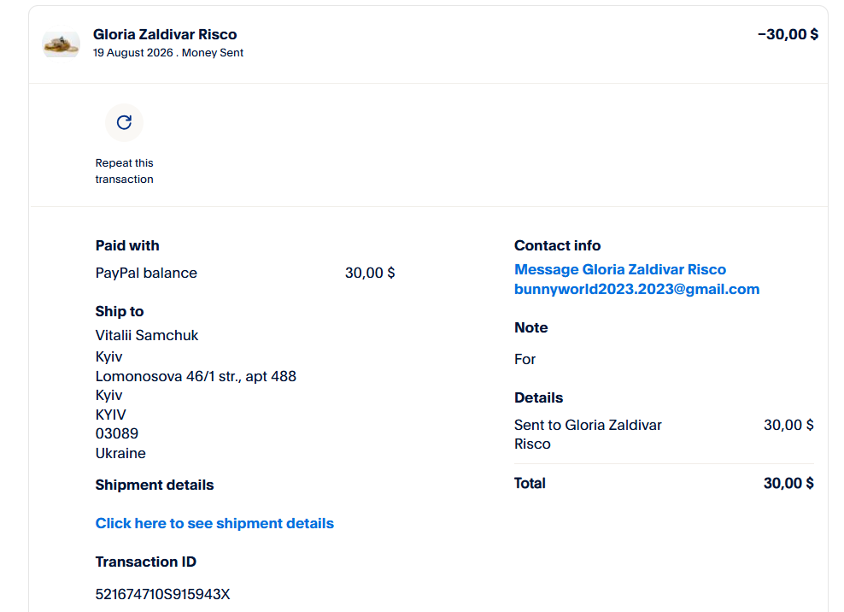The image size is (844, 612).
Task: Click the 19 August 2026 Money Sent text
Action: pyautogui.click(x=168, y=53)
